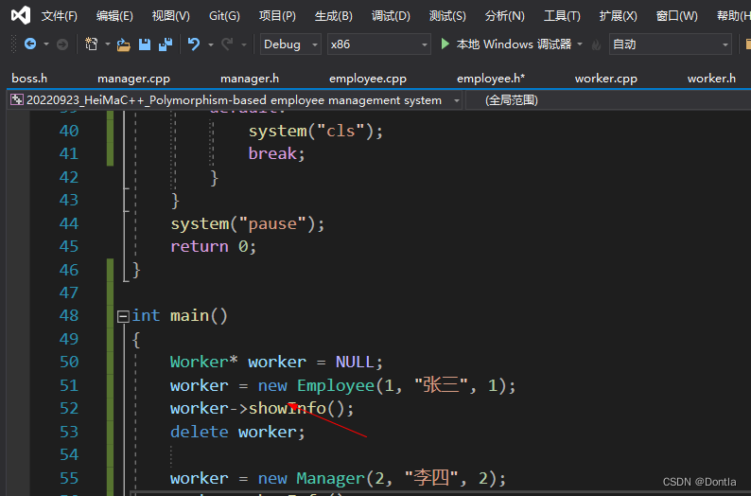Screen dimensions: 751x496
Task: Open the debugger target dropdown arrow
Action: pos(580,44)
